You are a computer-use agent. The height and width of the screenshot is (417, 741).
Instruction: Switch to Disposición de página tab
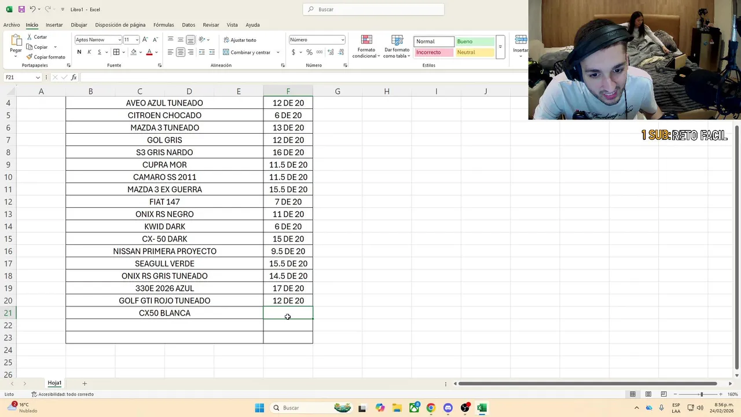tap(120, 25)
